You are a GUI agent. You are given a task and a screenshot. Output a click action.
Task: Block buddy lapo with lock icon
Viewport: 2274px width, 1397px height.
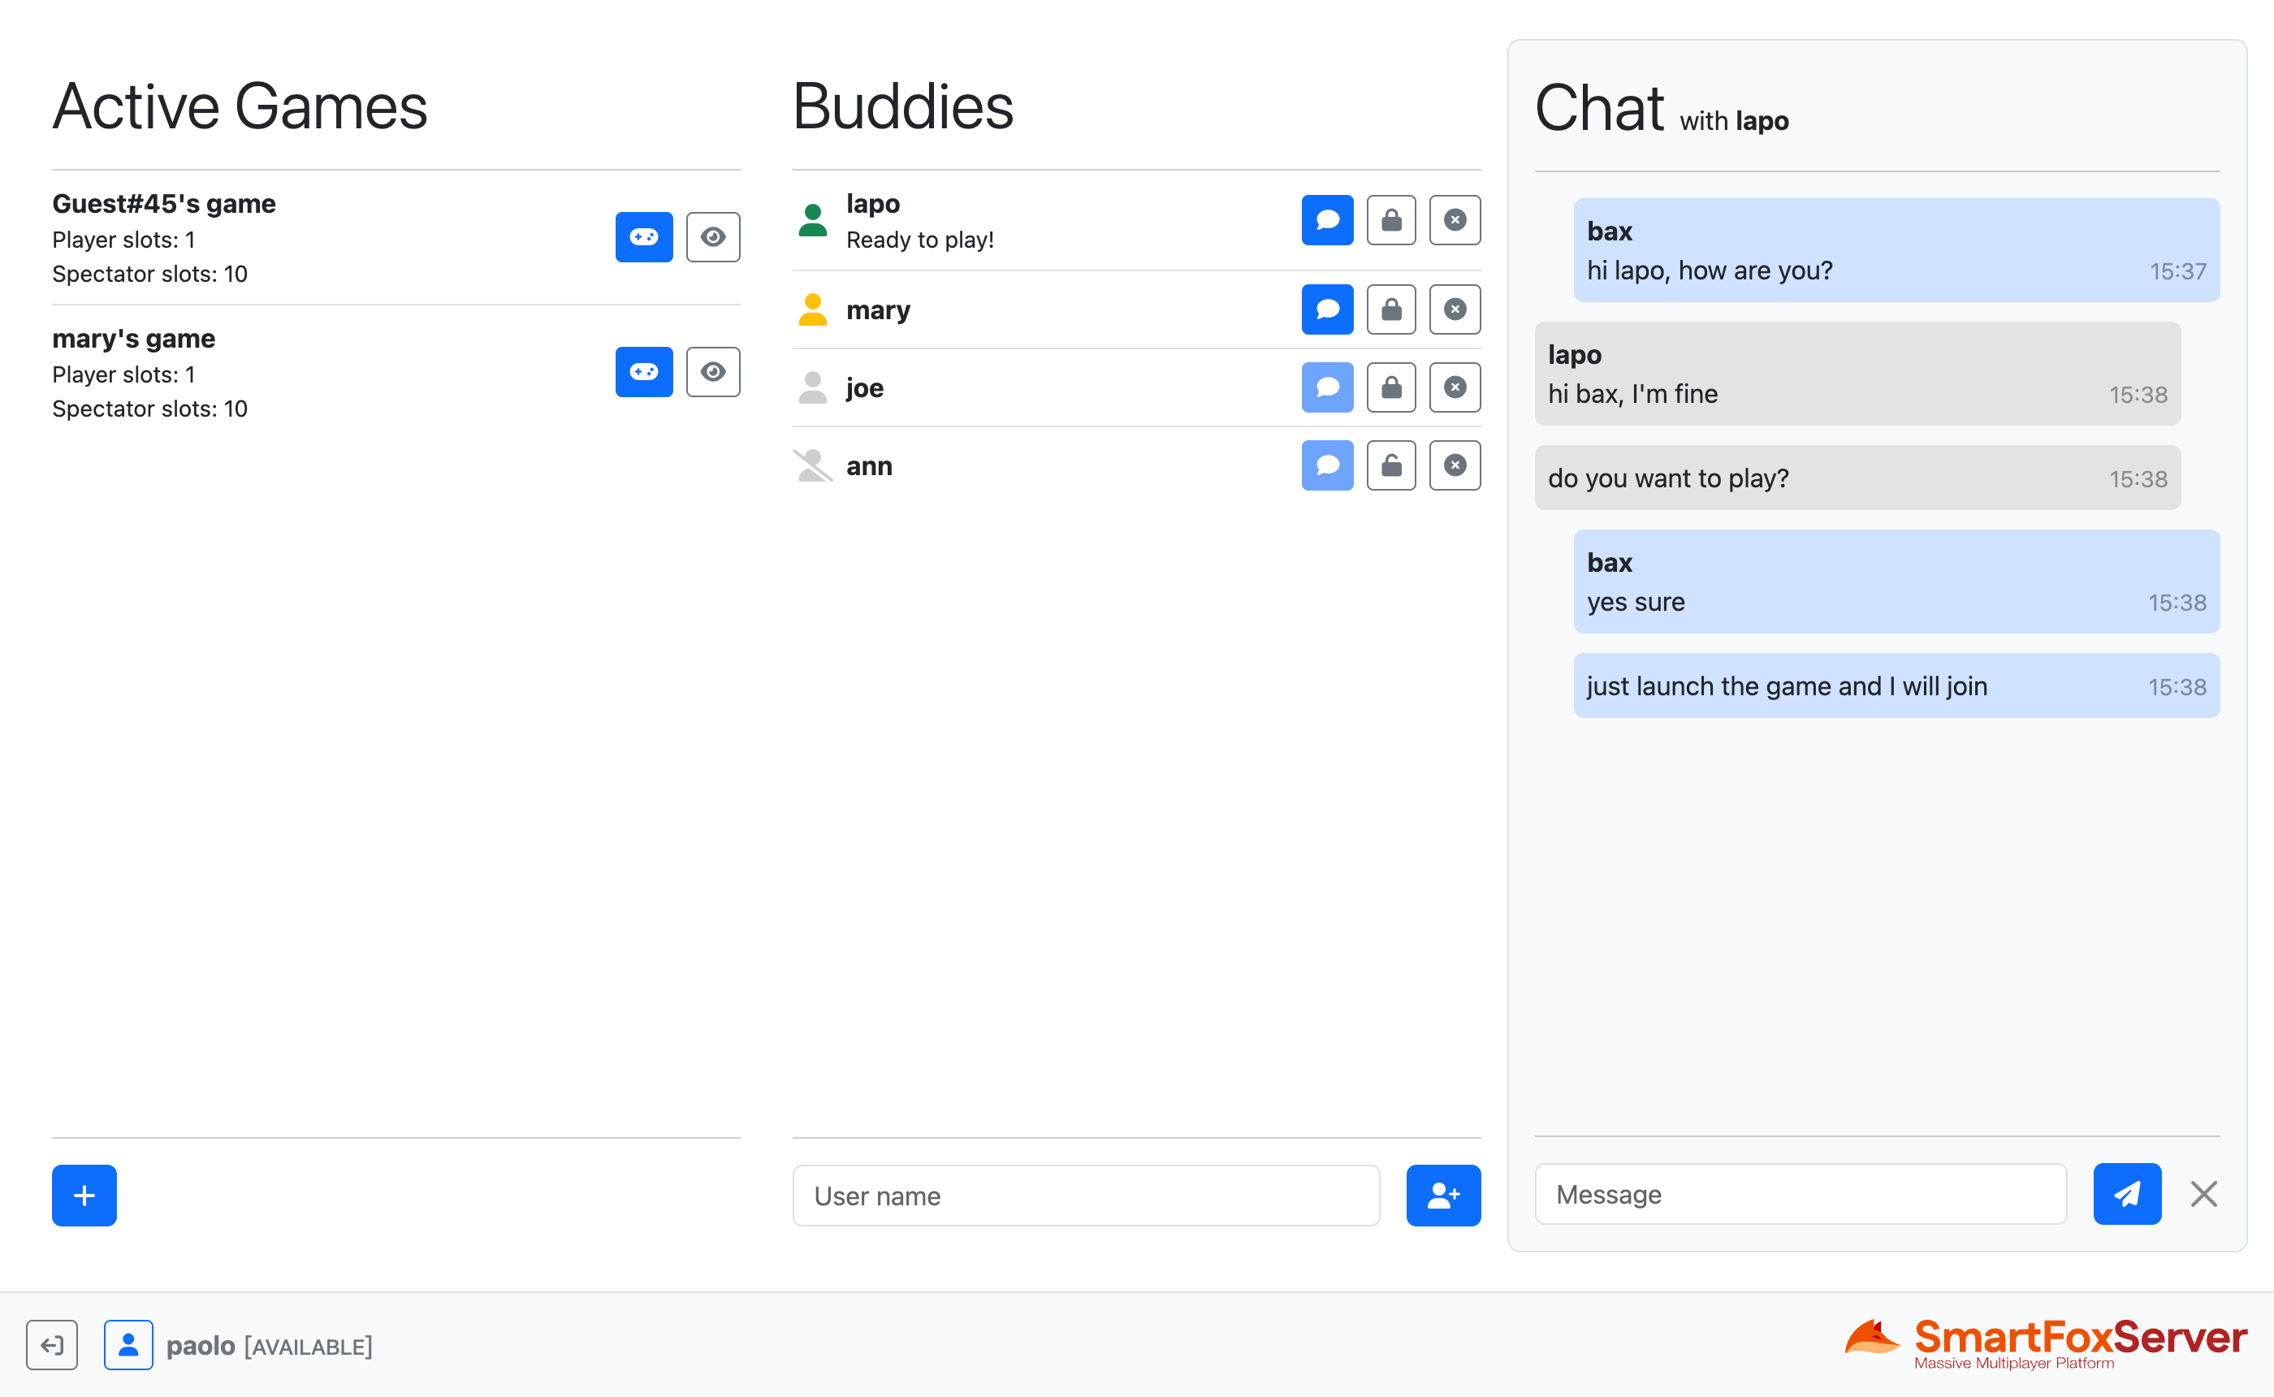tap(1391, 220)
